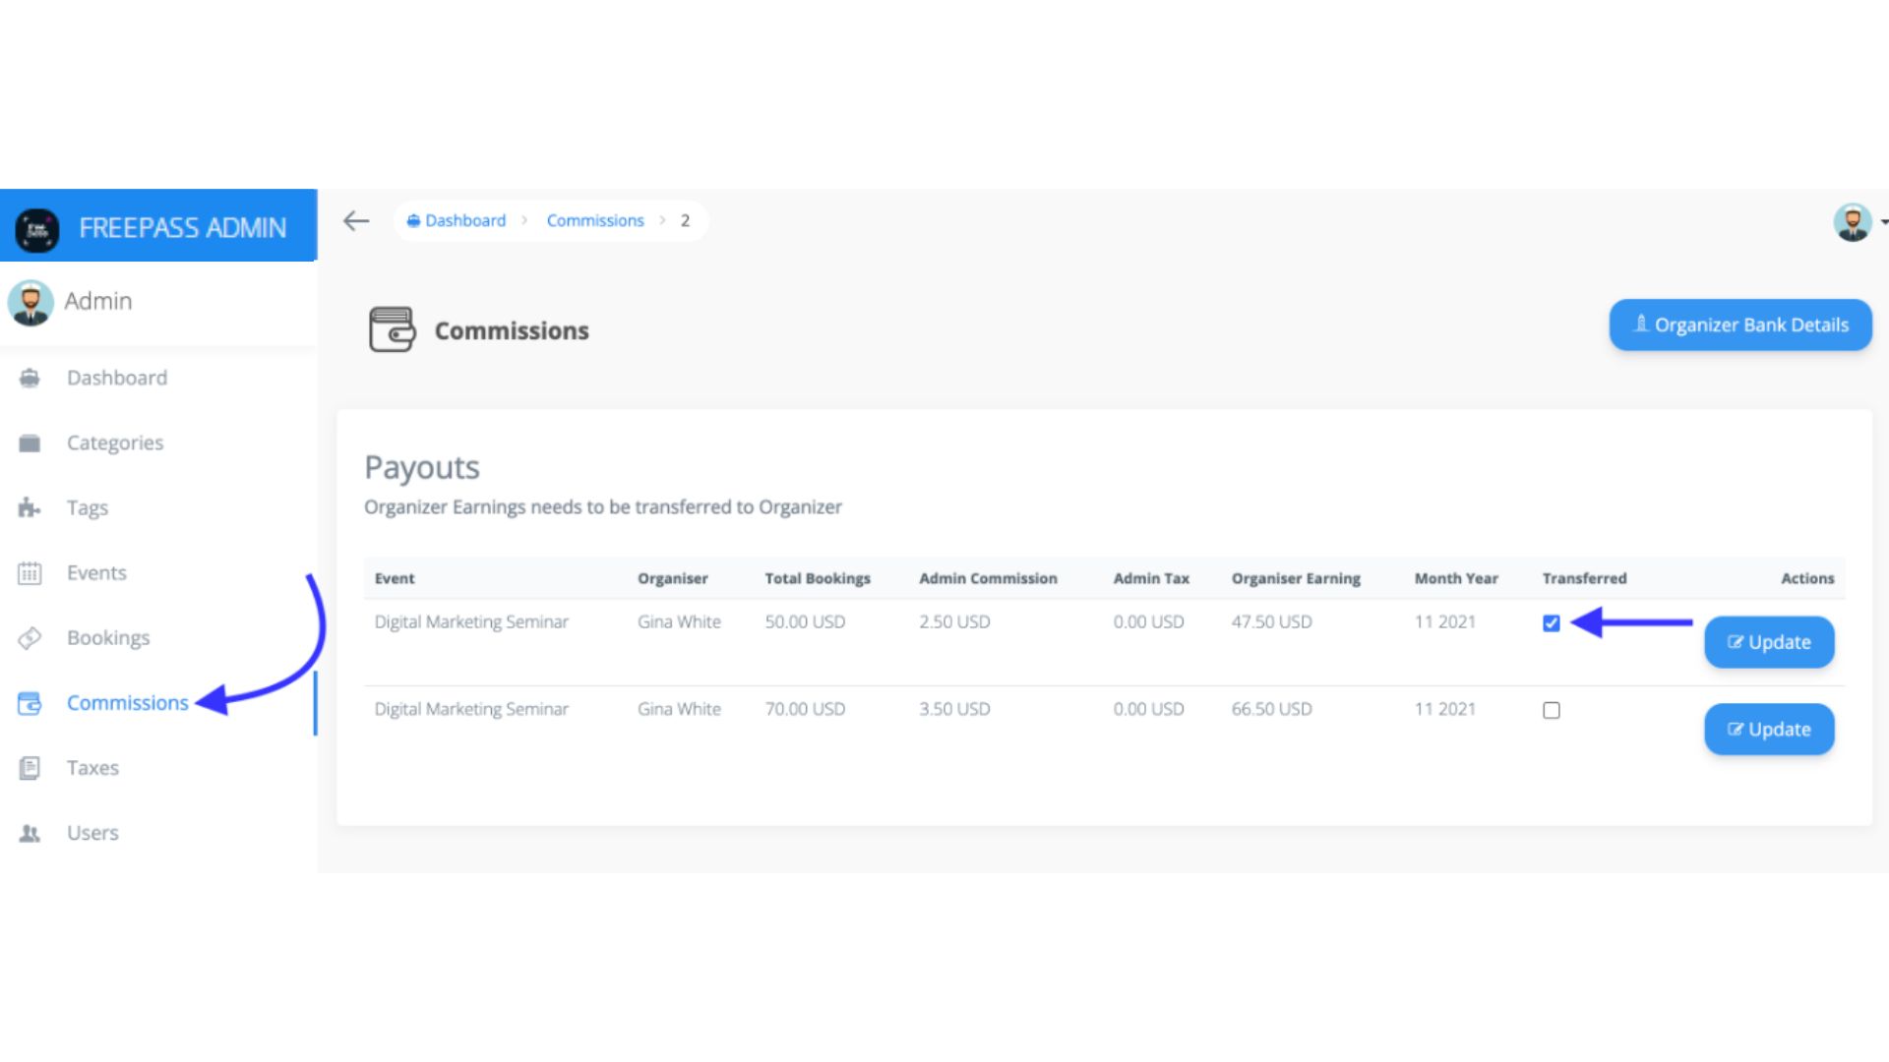Click the Commissions wallet icon in page header
This screenshot has width=1889, height=1062.
pos(391,329)
